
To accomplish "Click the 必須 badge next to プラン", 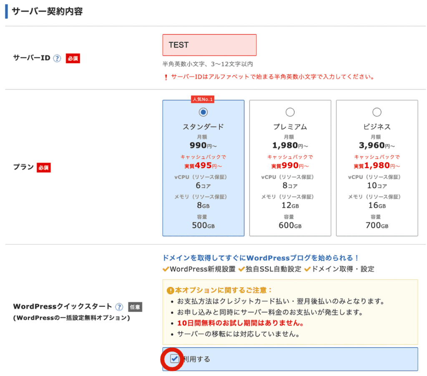I will [43, 167].
